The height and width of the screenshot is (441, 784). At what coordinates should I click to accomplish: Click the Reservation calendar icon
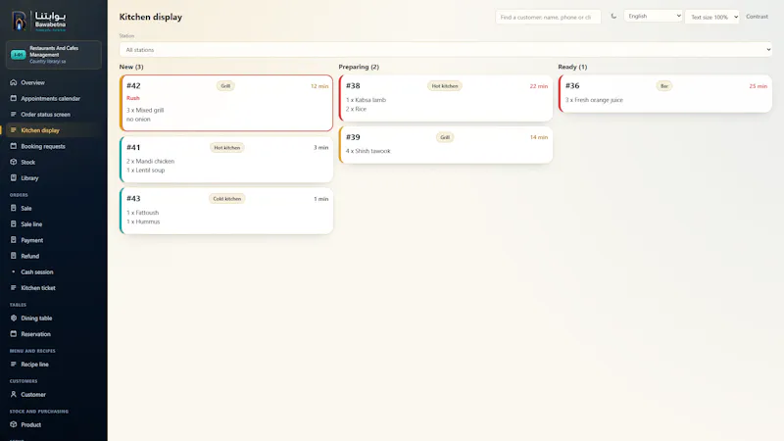(14, 334)
